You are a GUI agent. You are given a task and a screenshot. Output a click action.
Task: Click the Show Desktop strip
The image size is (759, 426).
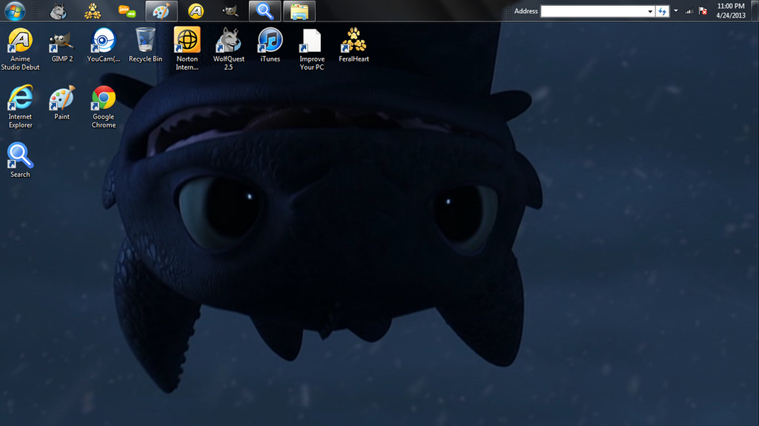(x=755, y=10)
